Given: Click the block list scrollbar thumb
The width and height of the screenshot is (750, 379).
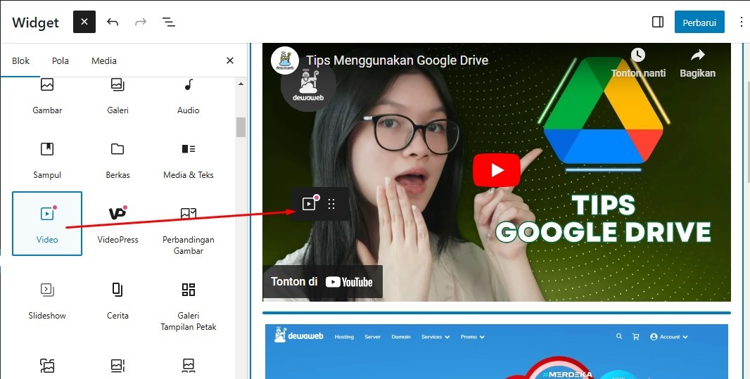Looking at the screenshot, I should click(241, 127).
